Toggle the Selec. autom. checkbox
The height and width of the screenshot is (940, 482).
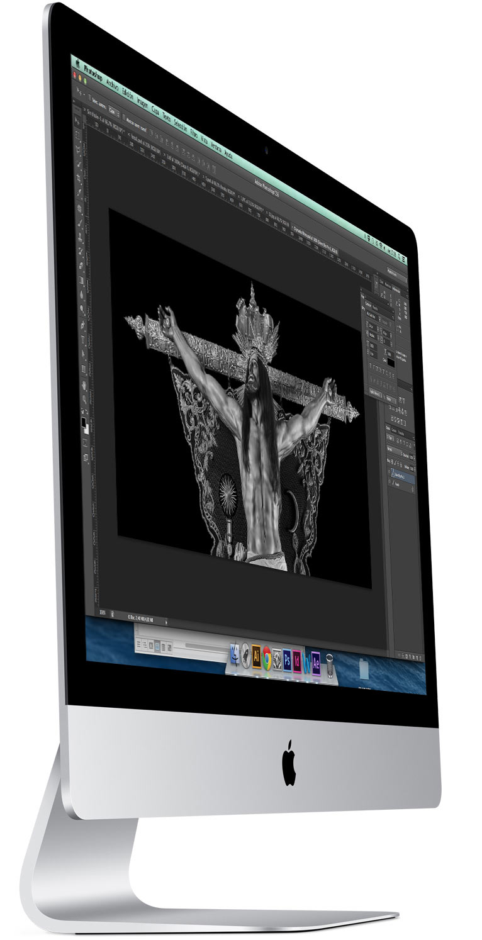click(x=89, y=98)
